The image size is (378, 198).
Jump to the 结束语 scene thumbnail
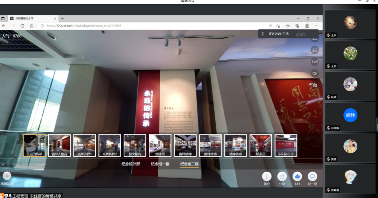[261, 145]
